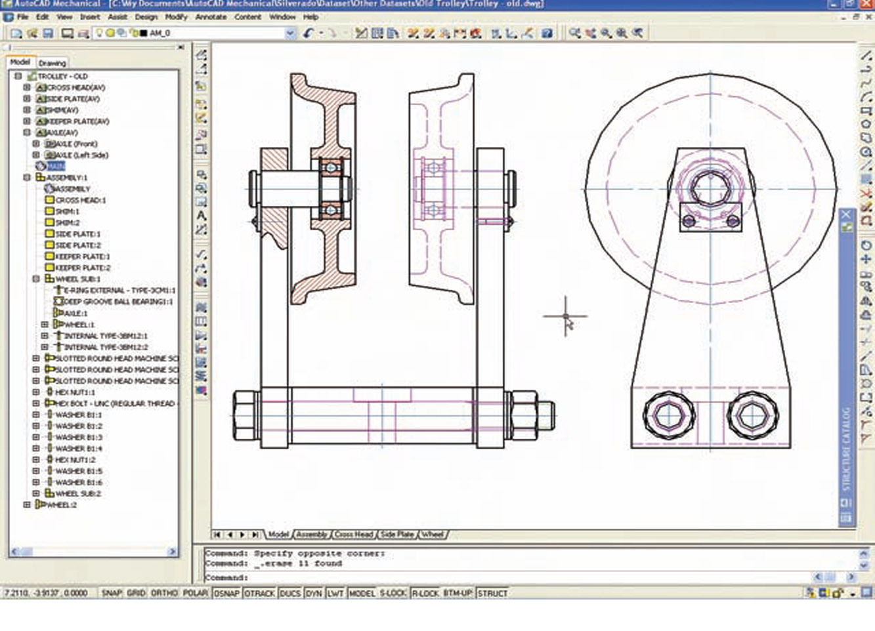Open the Help question mark icon

[x=547, y=33]
